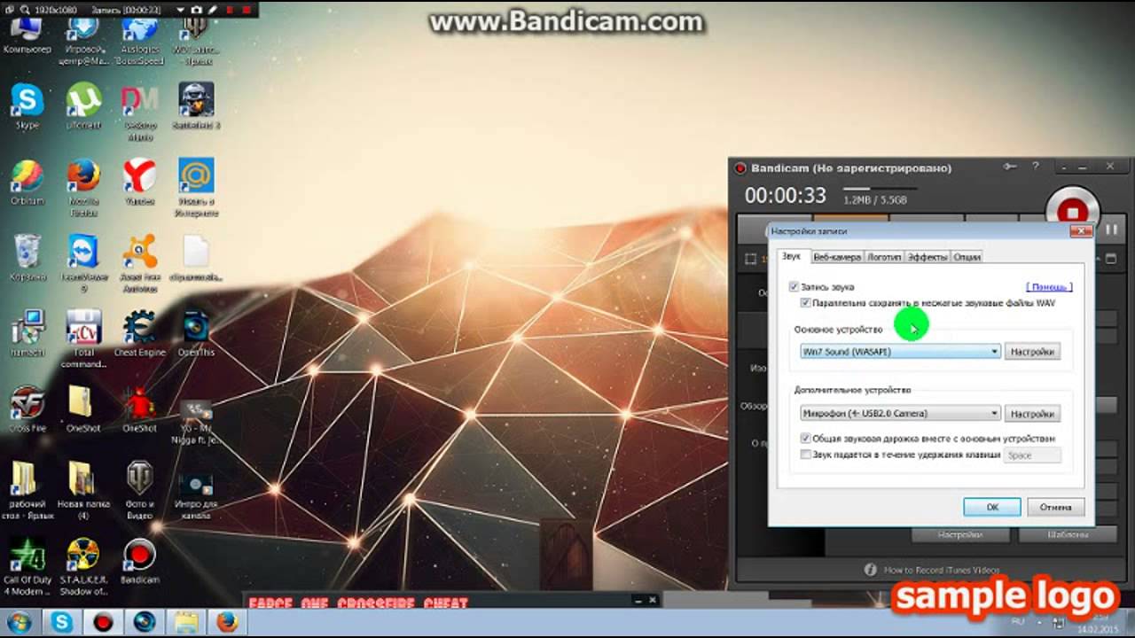Open the Новая папка (4) folder
Viewport: 1135px width, 638px height.
click(83, 491)
